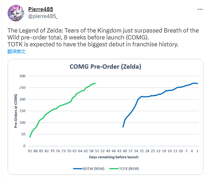Viewport: 209px width, 179px height.
Task: Click the final 1 tick on x-axis
Action: pos(198,151)
